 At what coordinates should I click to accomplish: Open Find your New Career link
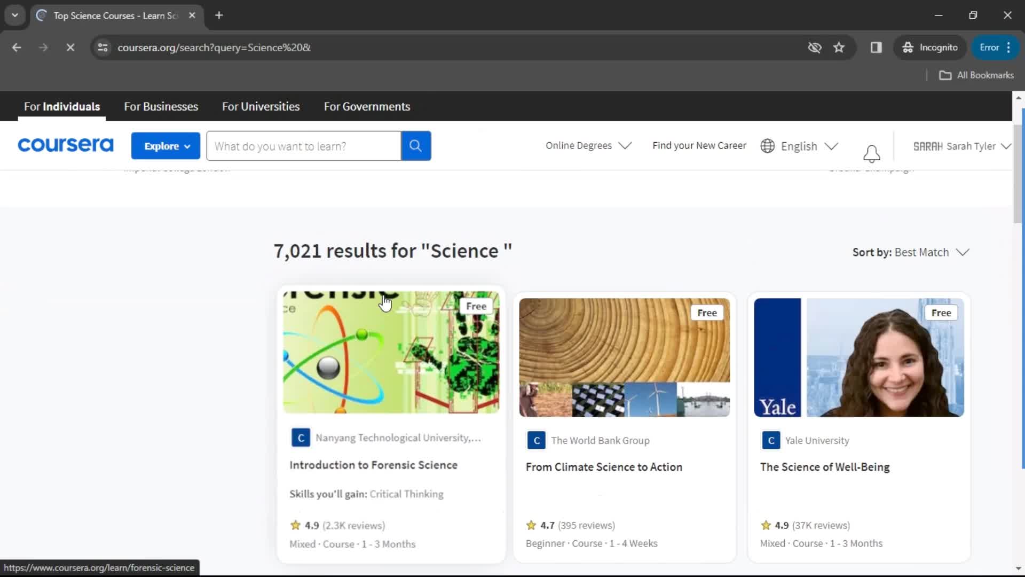click(699, 145)
